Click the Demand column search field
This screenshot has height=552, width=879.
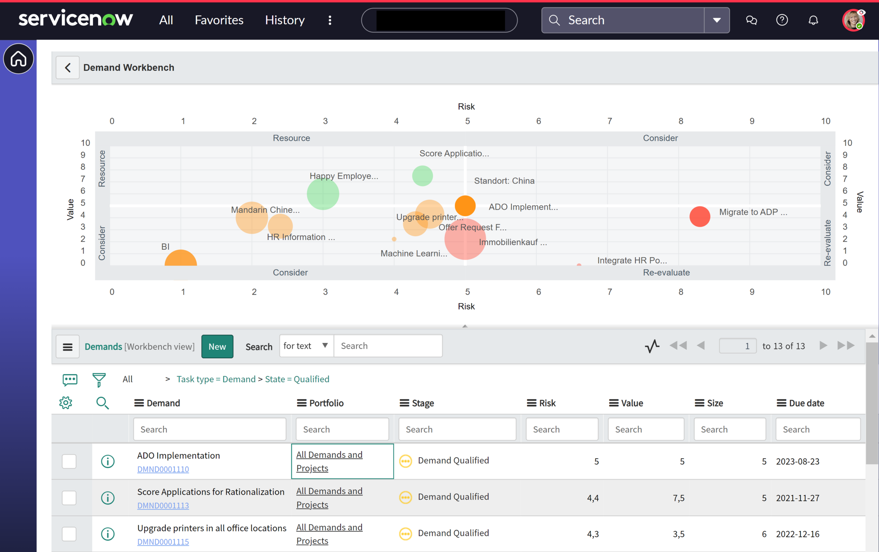coord(209,430)
